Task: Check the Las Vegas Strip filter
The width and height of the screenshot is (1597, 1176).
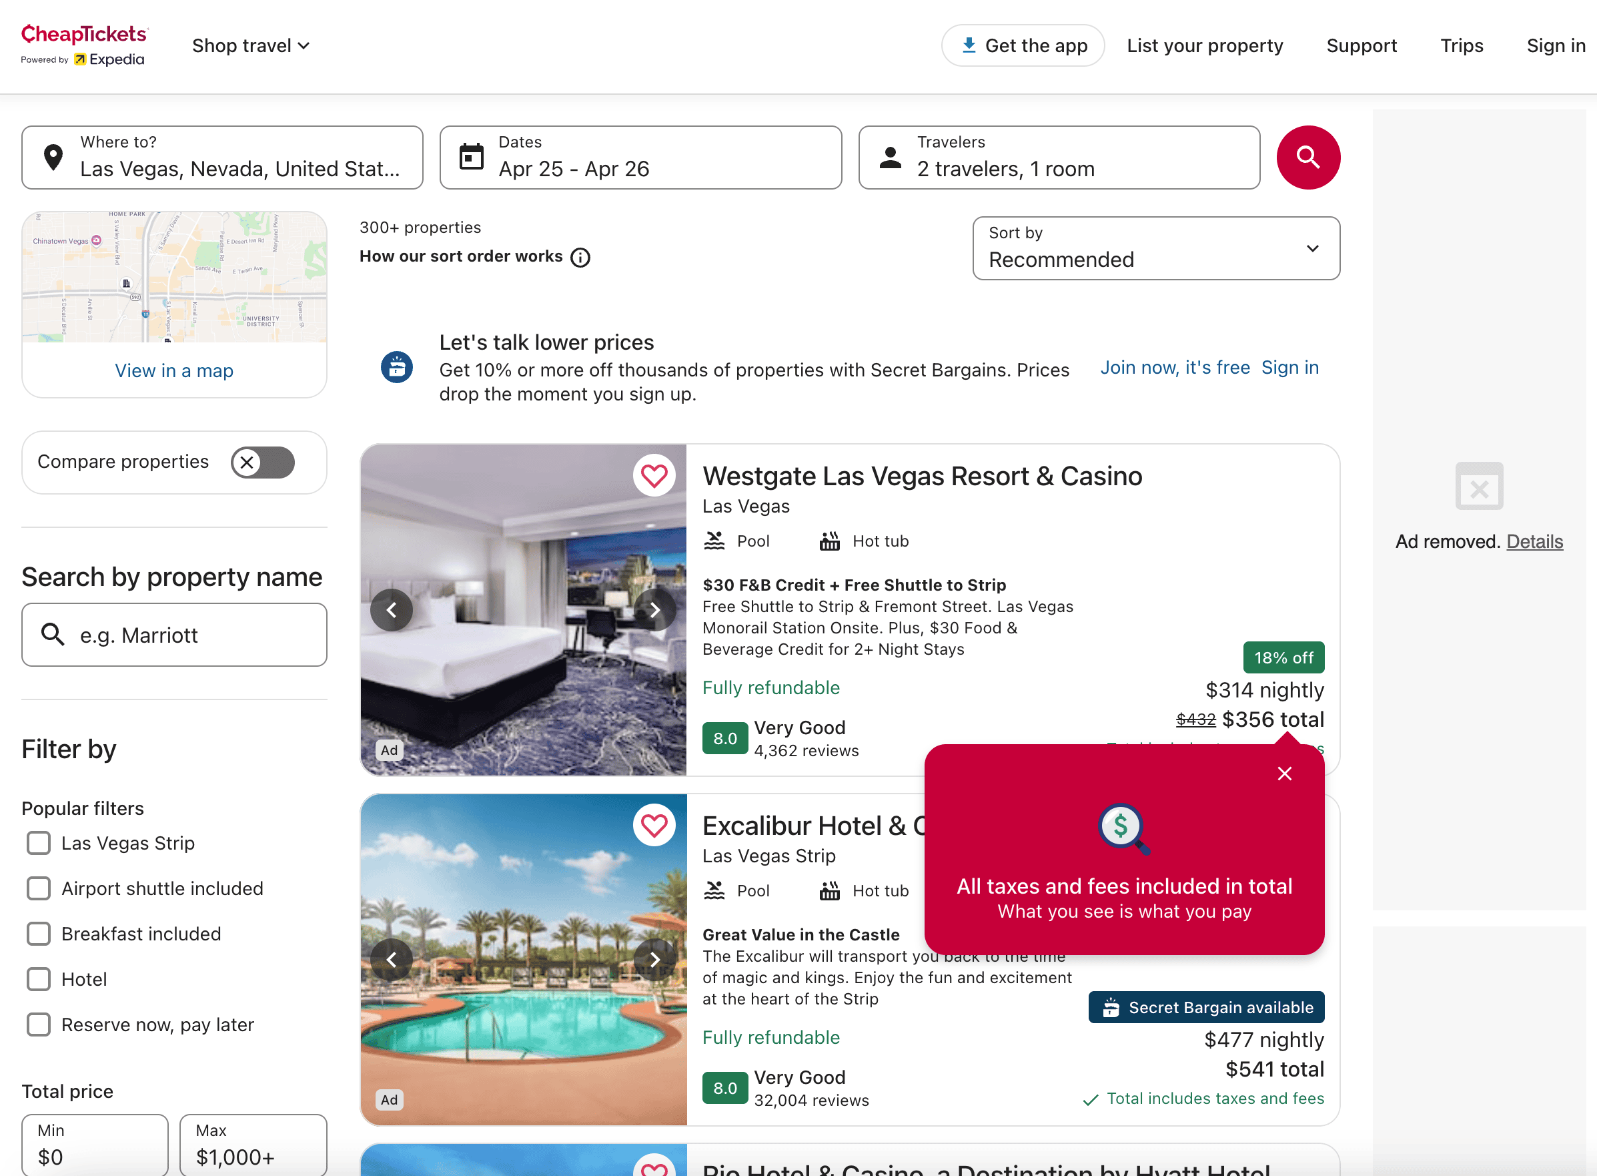Action: tap(39, 843)
